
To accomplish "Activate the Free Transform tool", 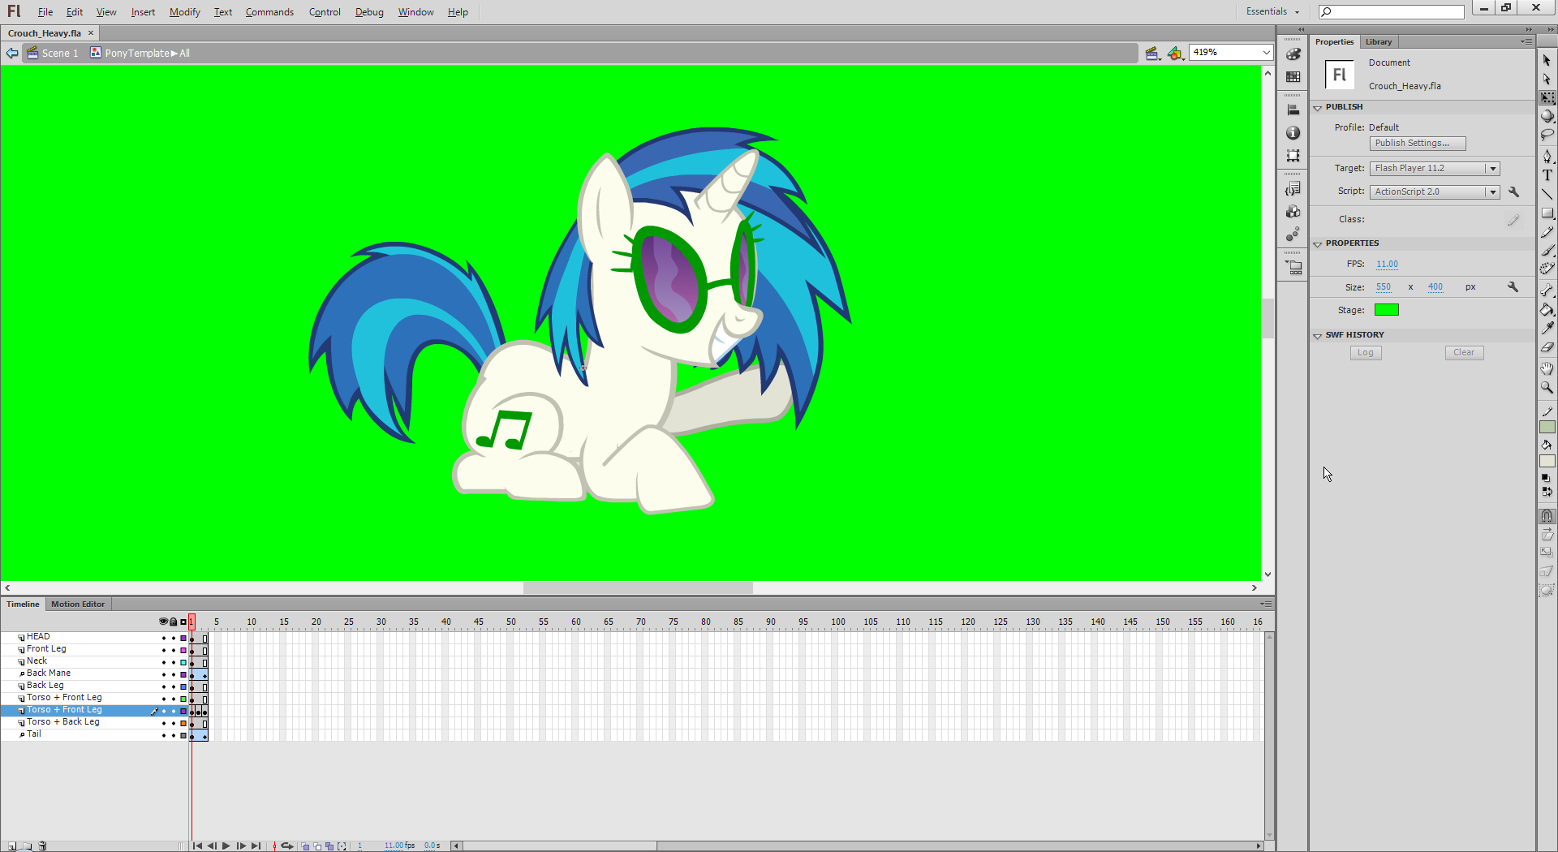I will tap(1547, 97).
